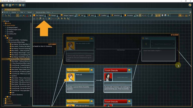The width and height of the screenshot is (193, 108).
Task: Go to Tutorial in the breadcrumb
Action: coord(29,12)
